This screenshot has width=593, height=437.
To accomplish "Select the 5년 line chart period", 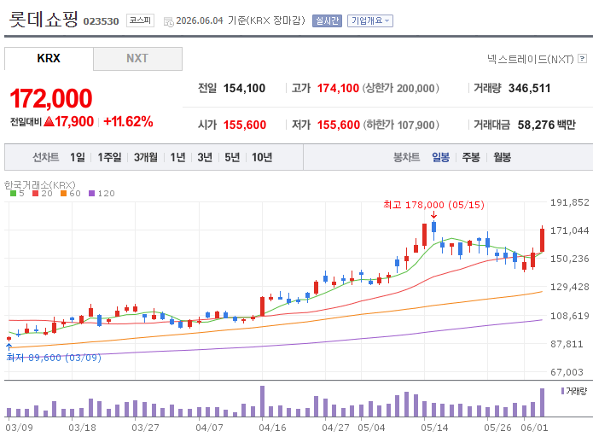I will [232, 157].
